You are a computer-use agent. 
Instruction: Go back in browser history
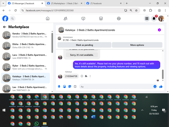click(x=4, y=10)
